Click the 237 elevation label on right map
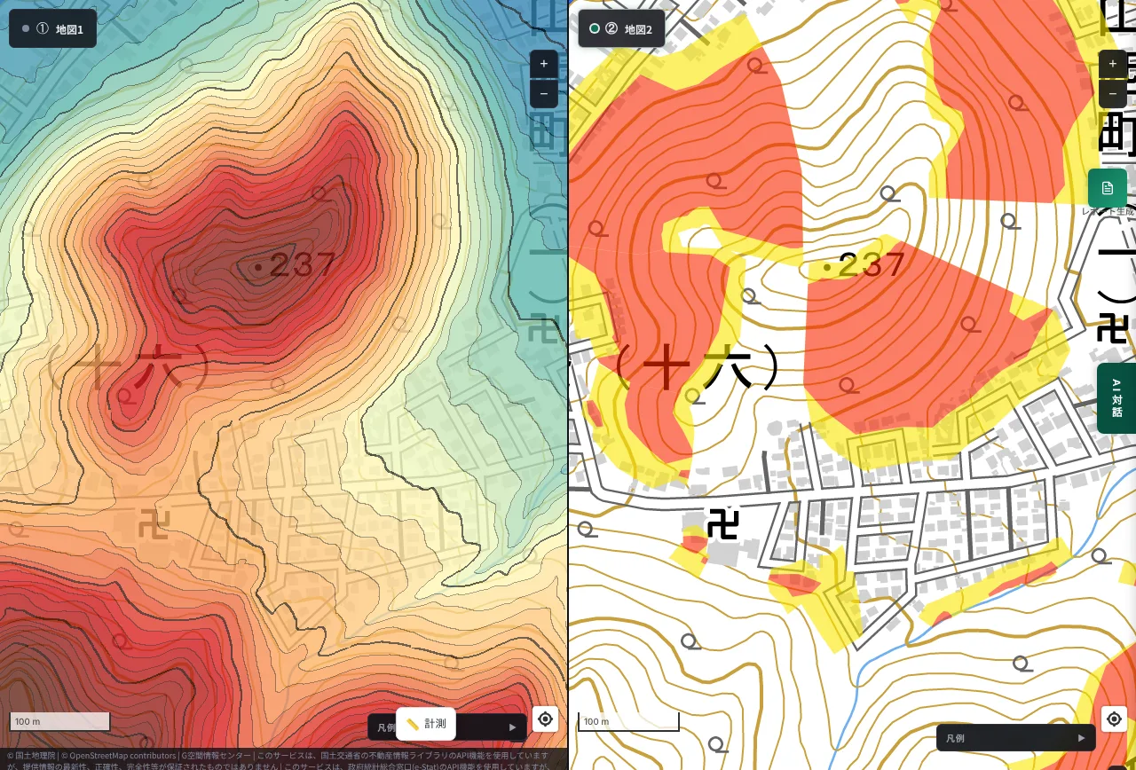The height and width of the screenshot is (770, 1136). click(872, 265)
